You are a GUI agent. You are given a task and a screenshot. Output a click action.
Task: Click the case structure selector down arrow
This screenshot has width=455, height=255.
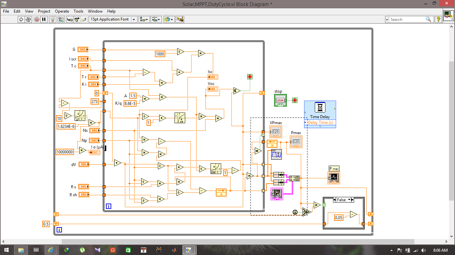click(349, 200)
